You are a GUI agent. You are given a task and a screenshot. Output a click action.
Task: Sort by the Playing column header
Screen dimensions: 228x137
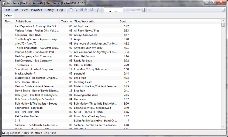pyautogui.click(x=9, y=22)
